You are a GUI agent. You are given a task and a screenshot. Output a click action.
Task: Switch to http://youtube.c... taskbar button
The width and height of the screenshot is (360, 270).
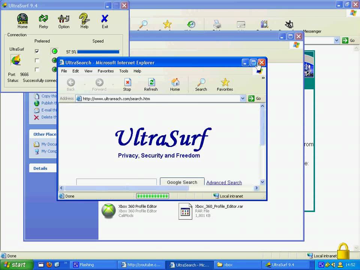141,265
